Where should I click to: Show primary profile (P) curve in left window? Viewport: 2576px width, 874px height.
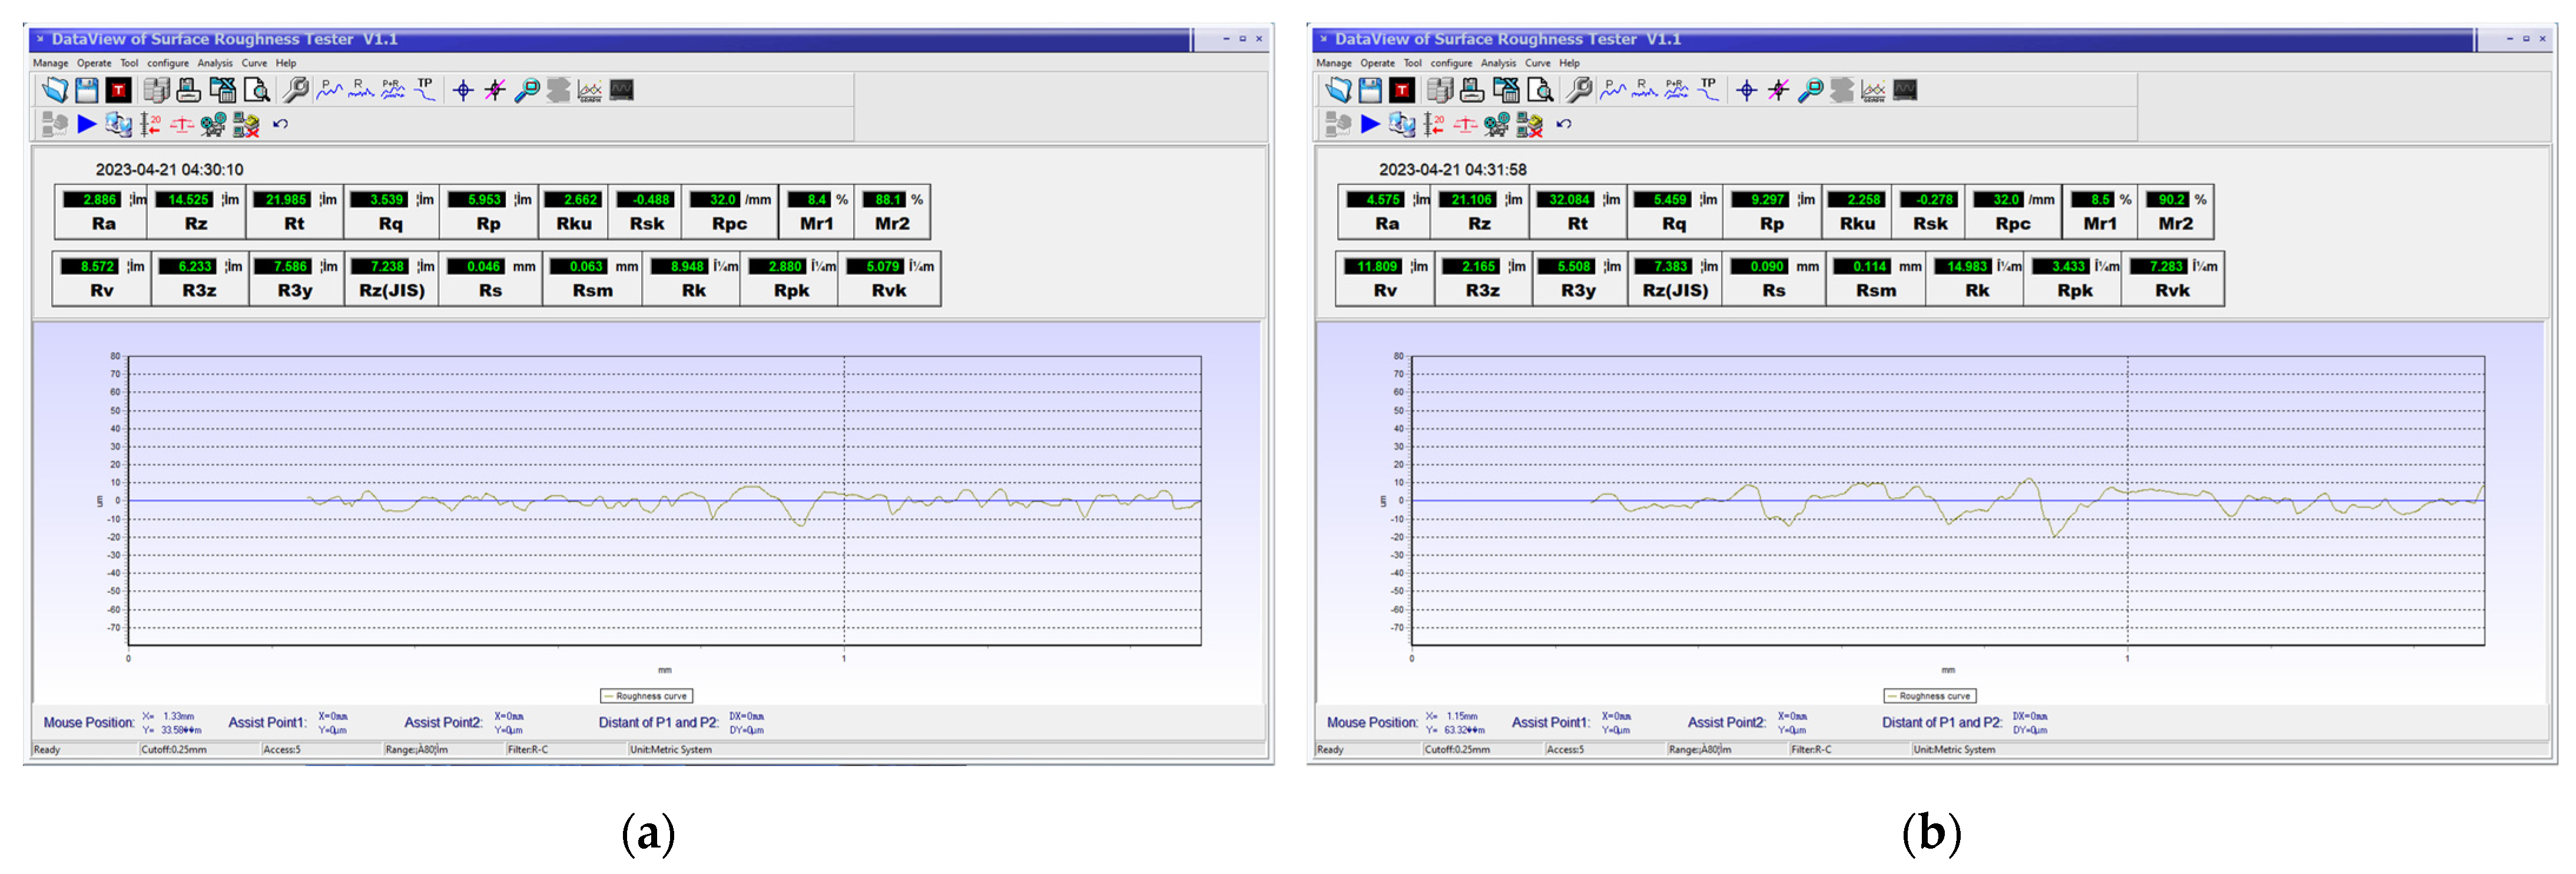point(329,90)
